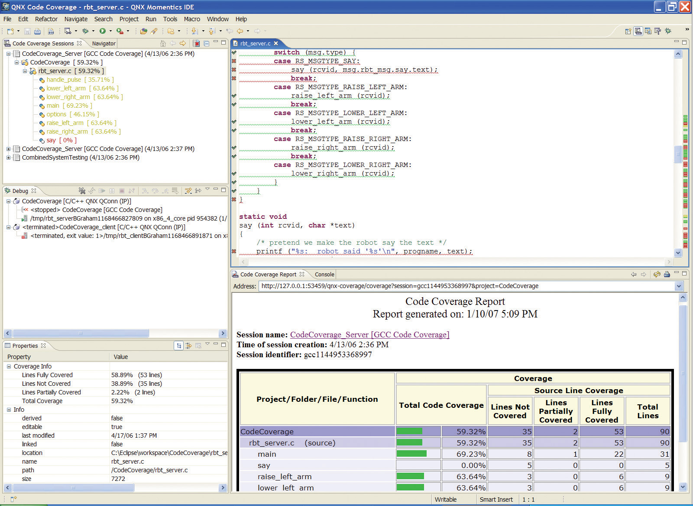The height and width of the screenshot is (506, 693).
Task: Click the Total Coverage 59.32% property value
Action: click(122, 401)
